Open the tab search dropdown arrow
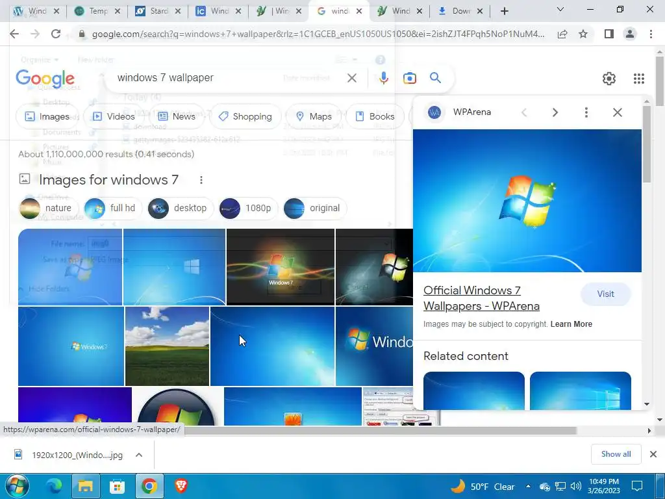Screen dimensions: 665x499 pyautogui.click(x=560, y=9)
